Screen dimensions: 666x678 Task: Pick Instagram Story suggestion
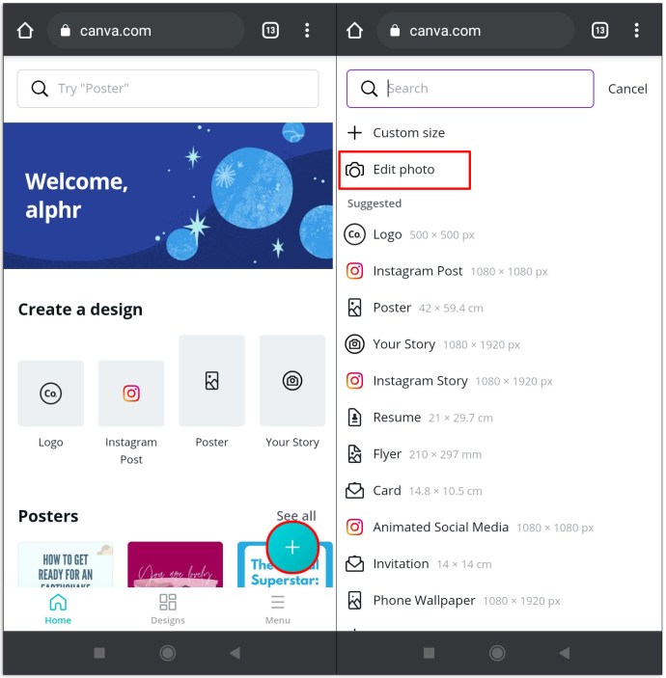click(449, 381)
